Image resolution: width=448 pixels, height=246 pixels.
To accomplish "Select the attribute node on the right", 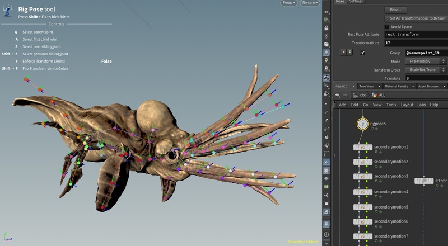I will 424,181.
